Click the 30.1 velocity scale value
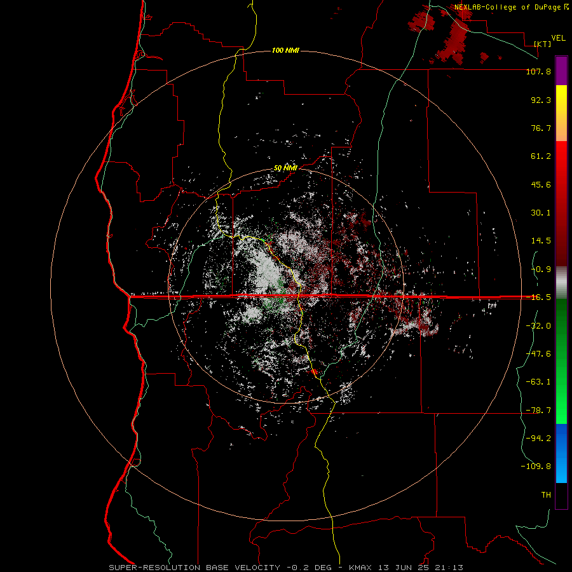The width and height of the screenshot is (572, 572). [x=541, y=213]
